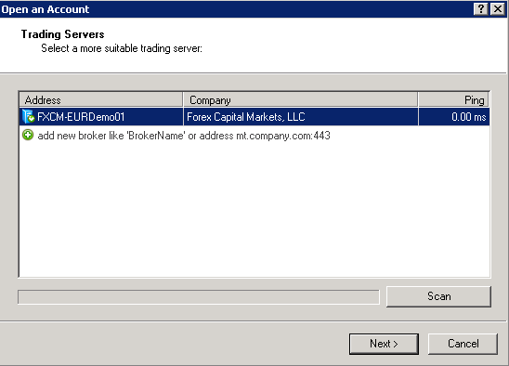Image resolution: width=509 pixels, height=366 pixels.
Task: Select the FXCM-EURDemo01 server address
Action: pos(81,117)
